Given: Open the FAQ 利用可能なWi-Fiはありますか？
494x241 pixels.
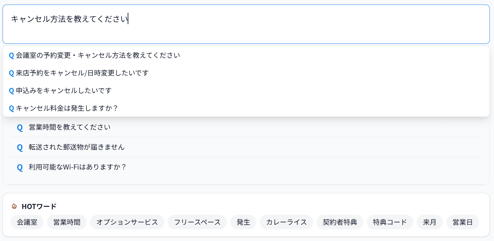Looking at the screenshot, I should click(x=77, y=167).
